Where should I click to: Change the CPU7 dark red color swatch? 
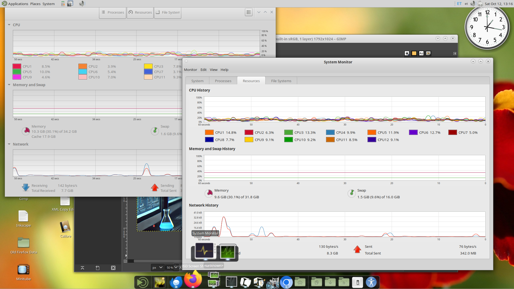tap(452, 132)
